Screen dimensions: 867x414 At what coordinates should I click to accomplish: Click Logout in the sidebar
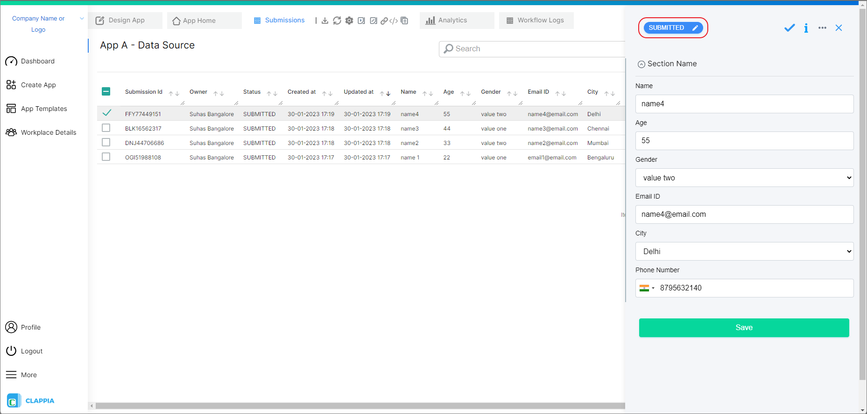[x=24, y=351]
